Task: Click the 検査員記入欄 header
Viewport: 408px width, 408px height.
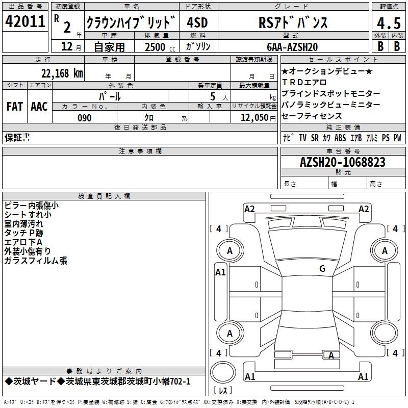Action: [104, 196]
